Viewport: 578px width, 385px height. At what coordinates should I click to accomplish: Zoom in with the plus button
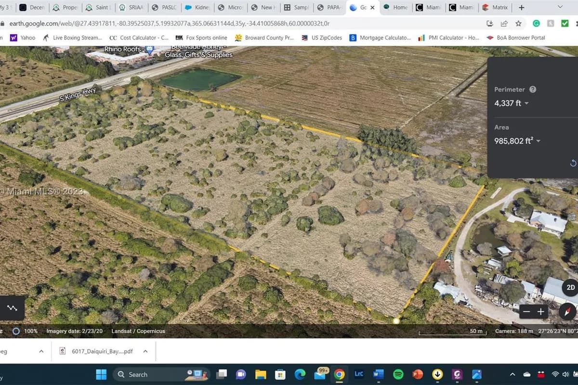pyautogui.click(x=540, y=311)
